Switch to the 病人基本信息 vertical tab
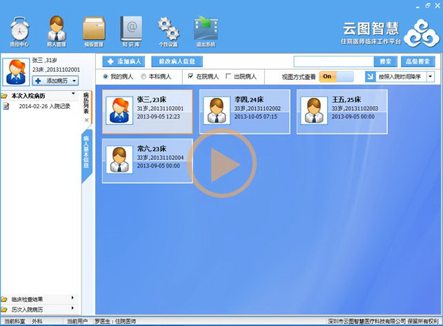 point(86,152)
